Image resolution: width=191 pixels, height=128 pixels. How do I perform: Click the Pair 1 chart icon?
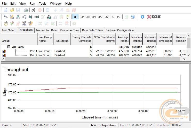pyautogui.click(x=4, y=51)
